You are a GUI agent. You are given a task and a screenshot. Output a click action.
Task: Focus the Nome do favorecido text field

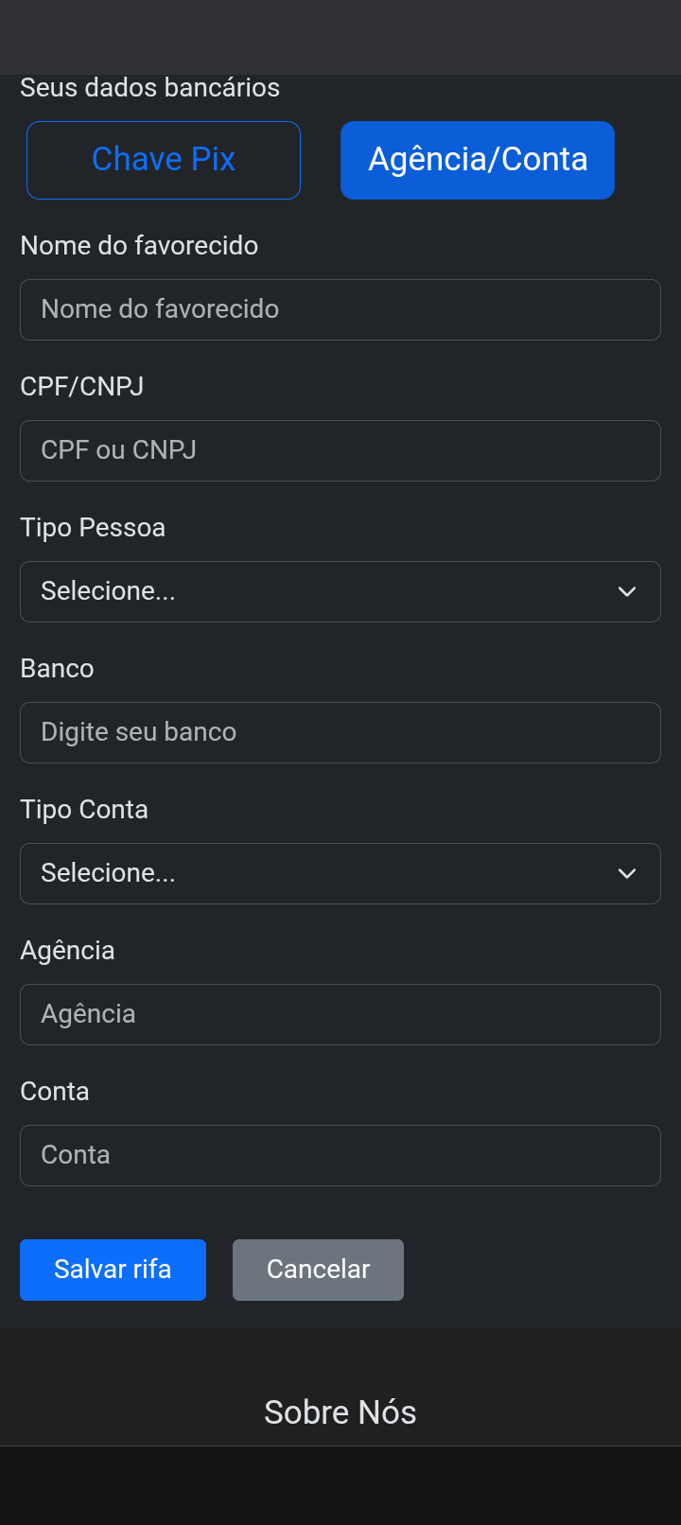tap(340, 309)
